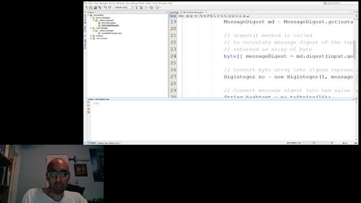Toggle breakpoint on line 29 gutter
Viewport: 361px width, 203px height.
tap(173, 90)
